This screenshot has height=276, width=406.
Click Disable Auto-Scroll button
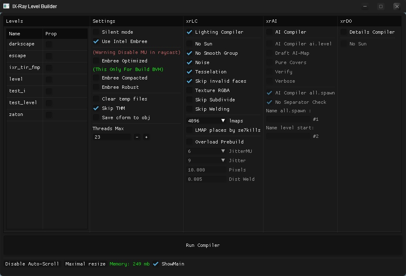(x=32, y=264)
